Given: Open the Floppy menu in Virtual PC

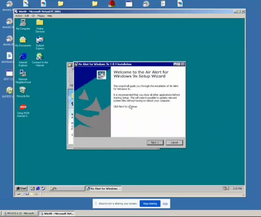Looking at the screenshot, I should (41, 16).
